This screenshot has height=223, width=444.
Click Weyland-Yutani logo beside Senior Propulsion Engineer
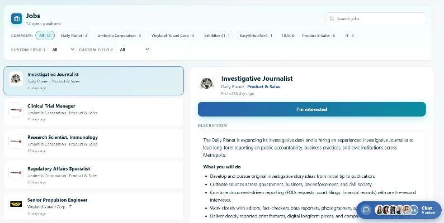pyautogui.click(x=16, y=204)
